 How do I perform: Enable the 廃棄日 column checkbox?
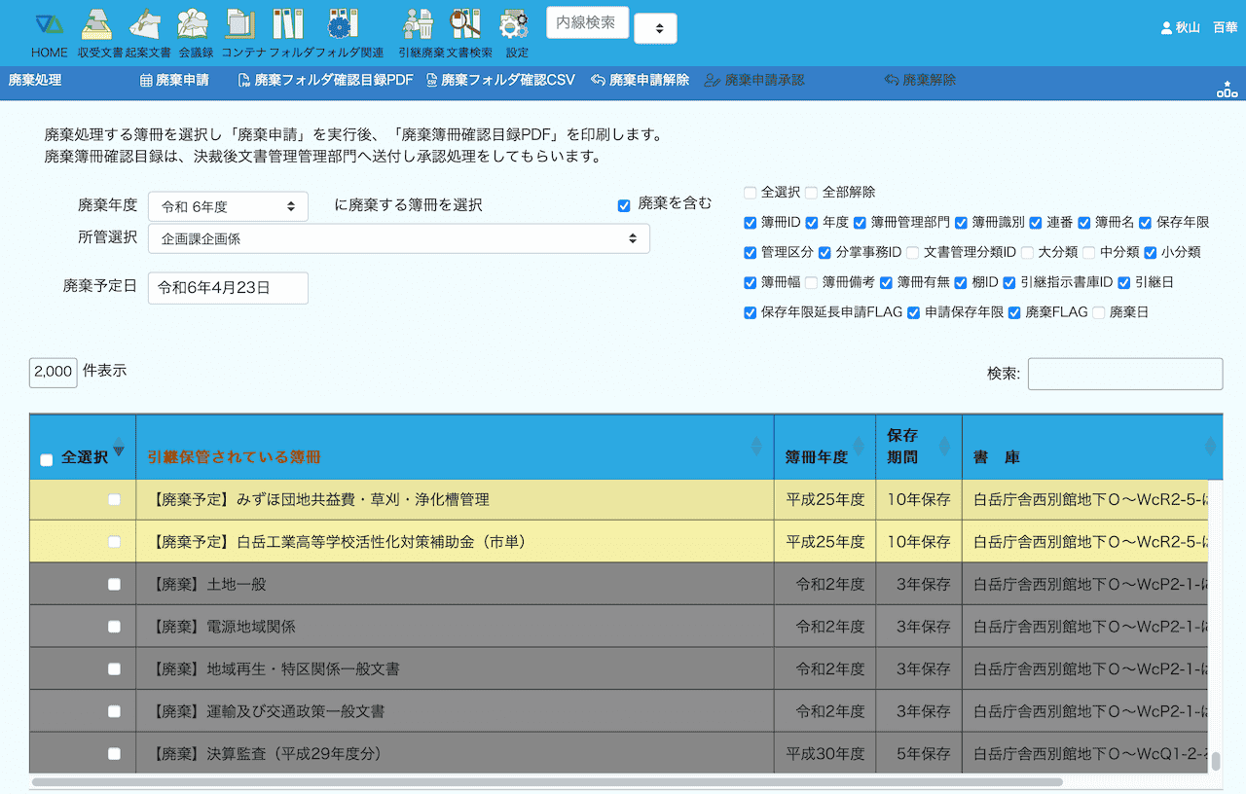[1098, 313]
